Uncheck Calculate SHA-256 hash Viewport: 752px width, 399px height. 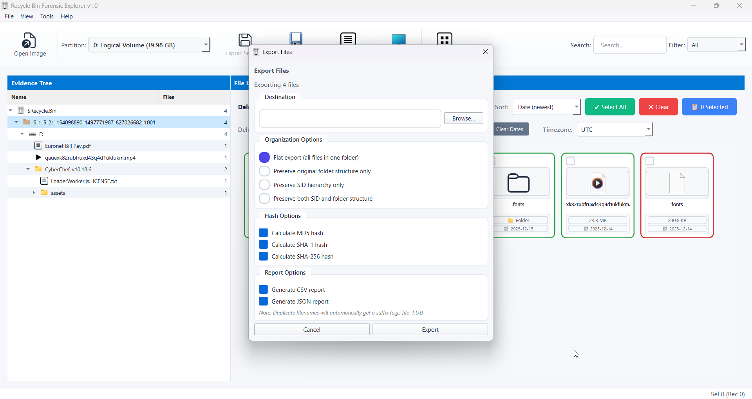[x=264, y=256]
